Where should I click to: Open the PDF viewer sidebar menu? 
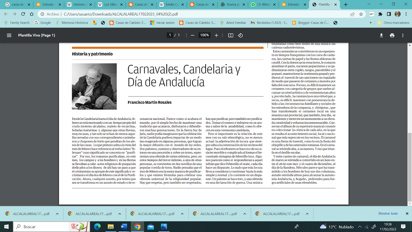pyautogui.click(x=9, y=35)
